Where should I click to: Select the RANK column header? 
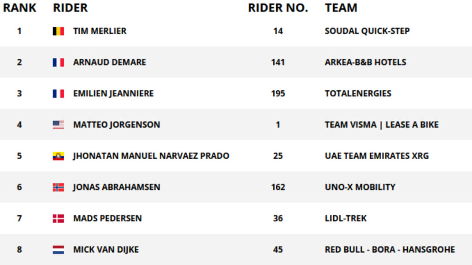click(19, 8)
